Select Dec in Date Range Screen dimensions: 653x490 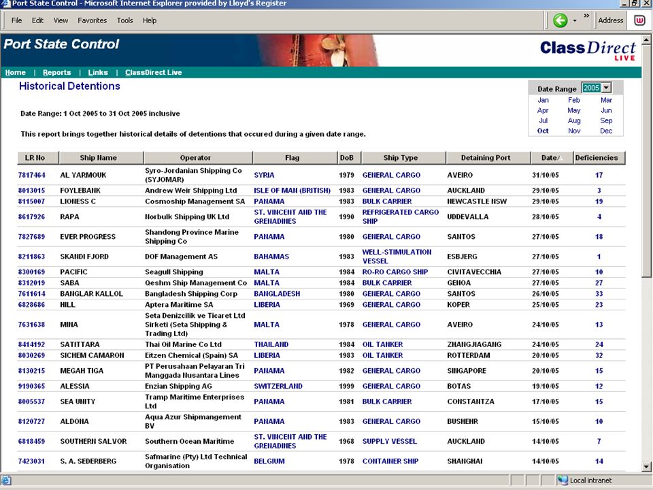coord(606,131)
